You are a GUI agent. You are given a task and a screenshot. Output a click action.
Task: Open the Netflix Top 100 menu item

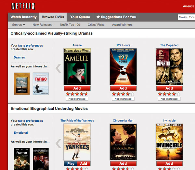click(70, 25)
